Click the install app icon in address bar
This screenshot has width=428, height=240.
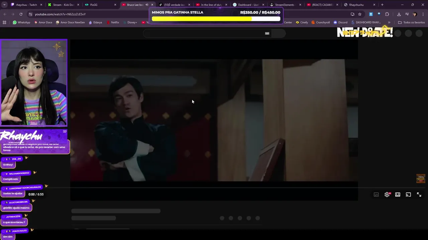tap(352, 14)
